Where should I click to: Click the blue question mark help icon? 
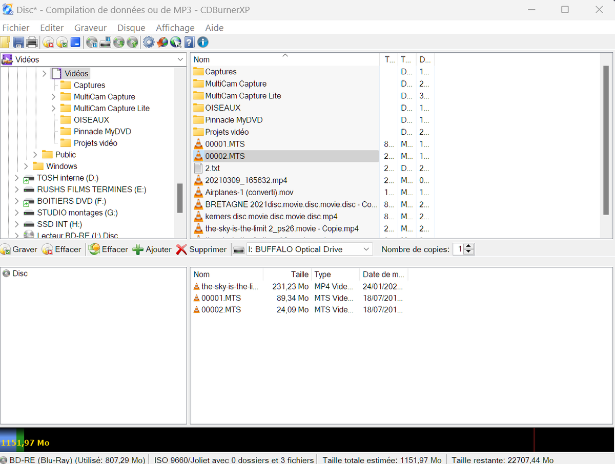189,43
